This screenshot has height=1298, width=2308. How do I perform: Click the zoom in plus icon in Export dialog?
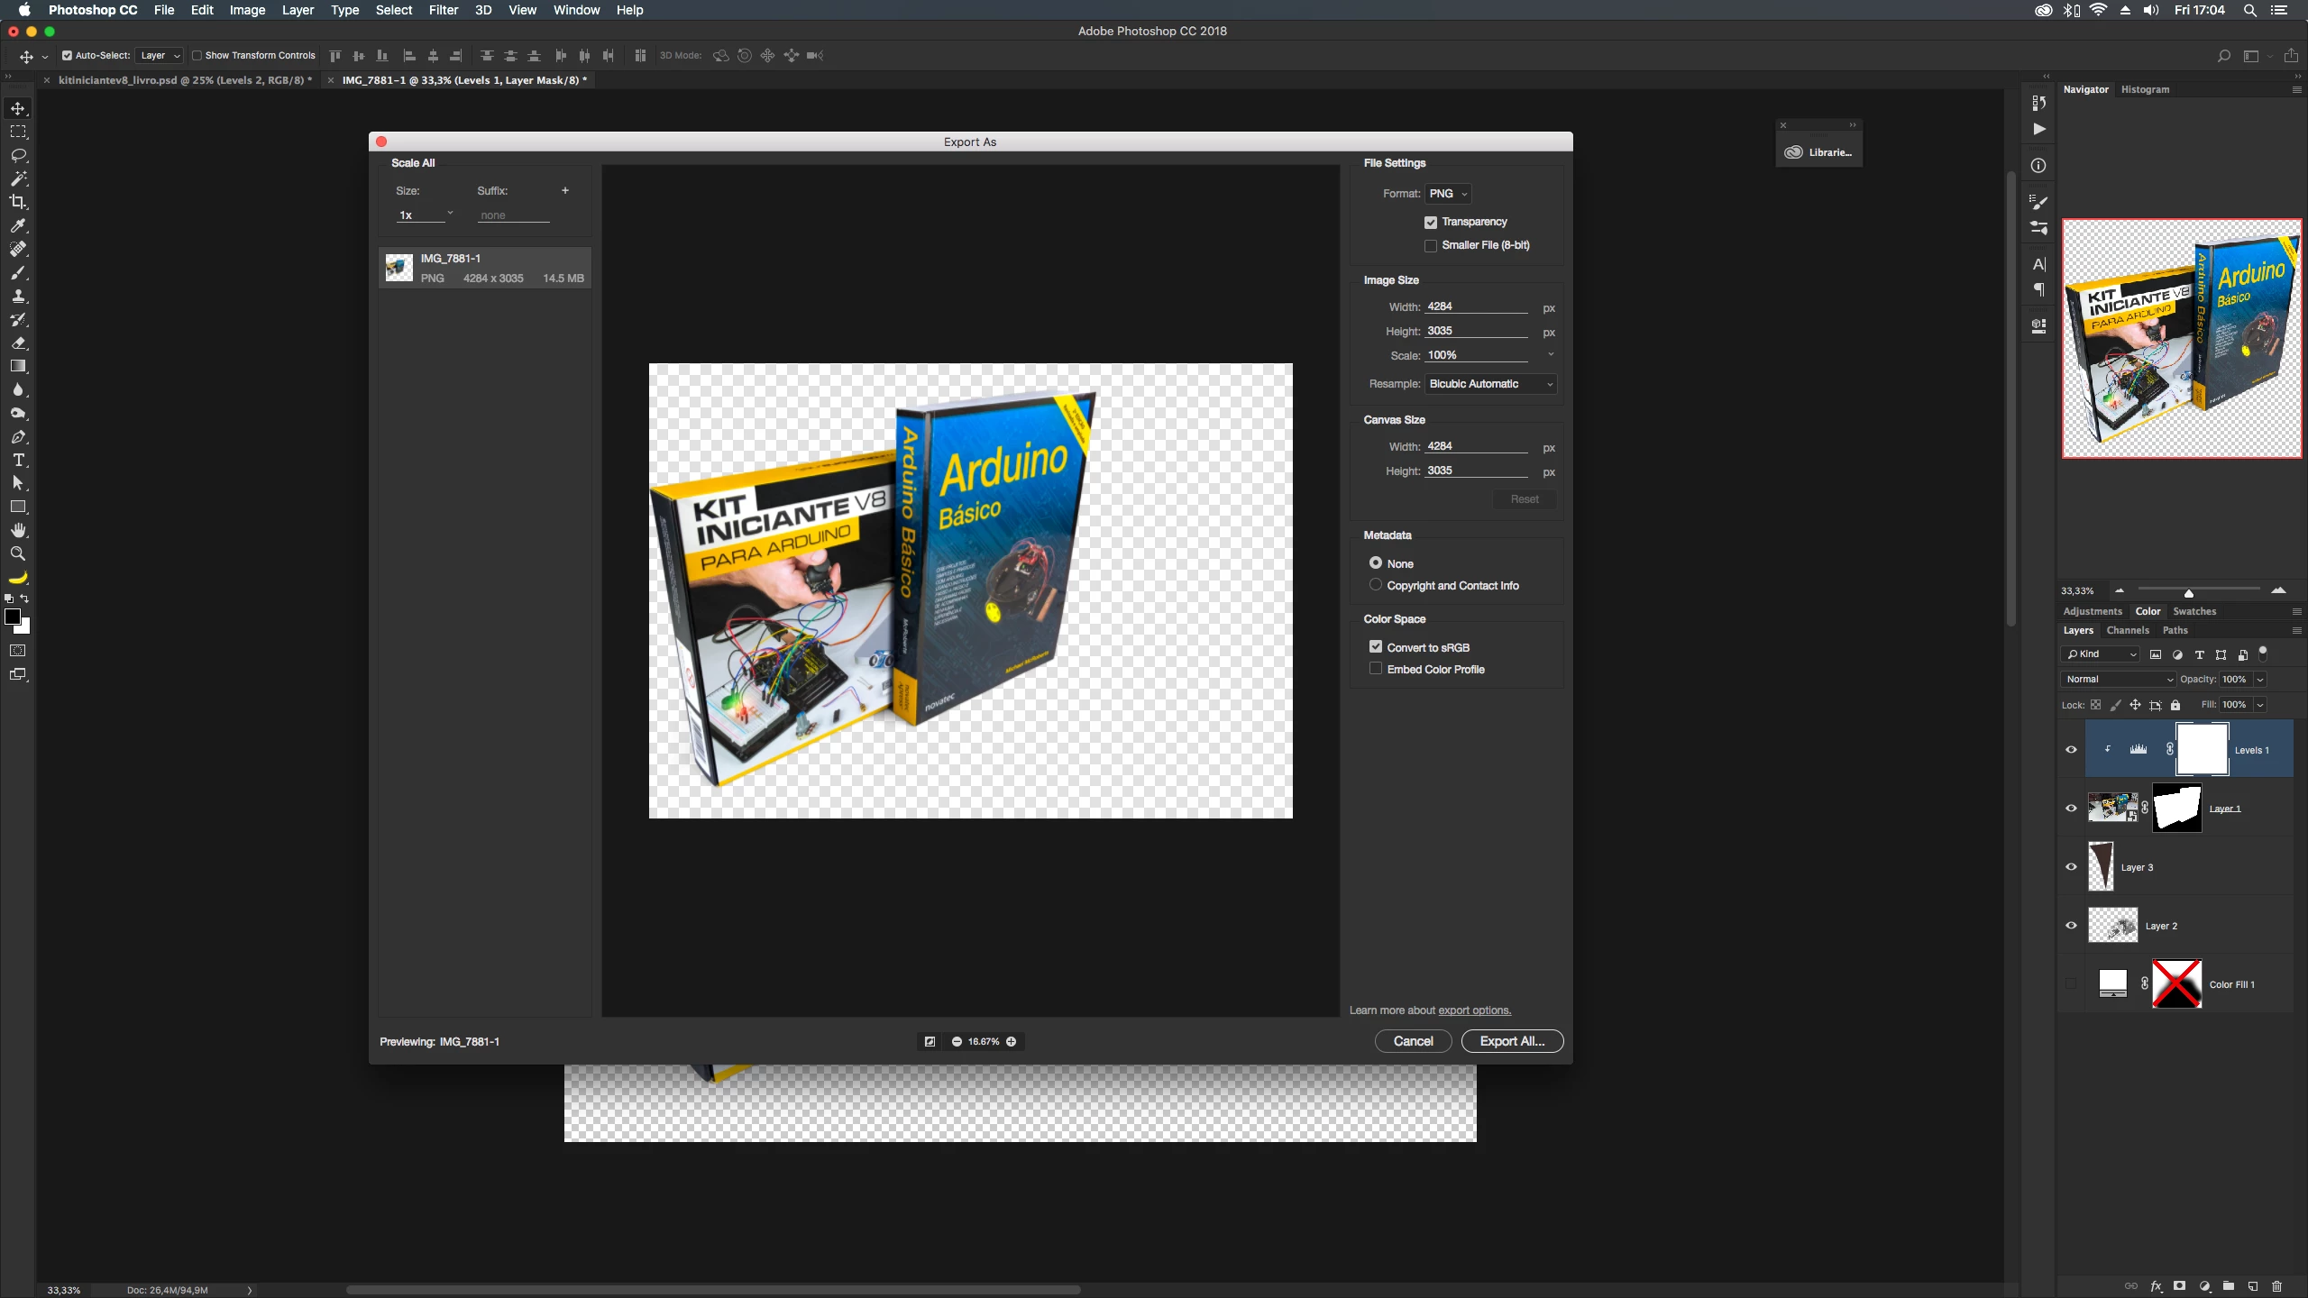[1012, 1041]
